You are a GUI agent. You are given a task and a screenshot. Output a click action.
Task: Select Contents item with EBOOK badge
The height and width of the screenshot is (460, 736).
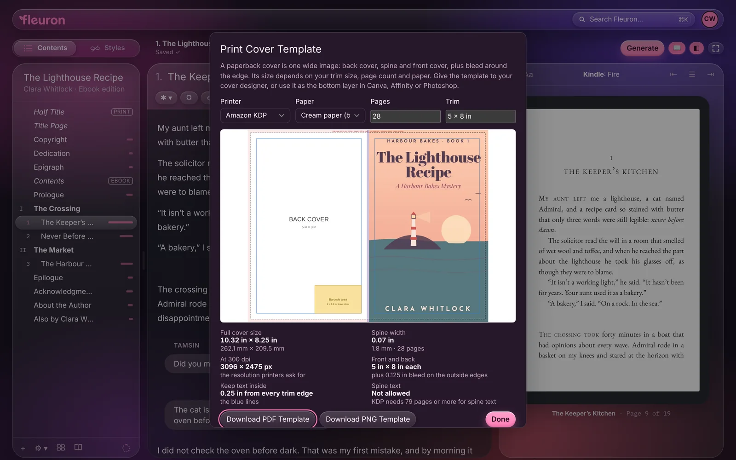pos(76,181)
